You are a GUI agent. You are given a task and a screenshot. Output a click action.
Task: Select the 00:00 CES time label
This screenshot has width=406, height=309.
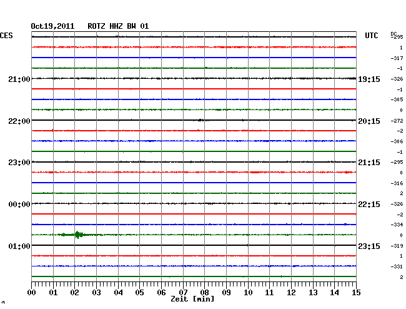[x=19, y=205]
